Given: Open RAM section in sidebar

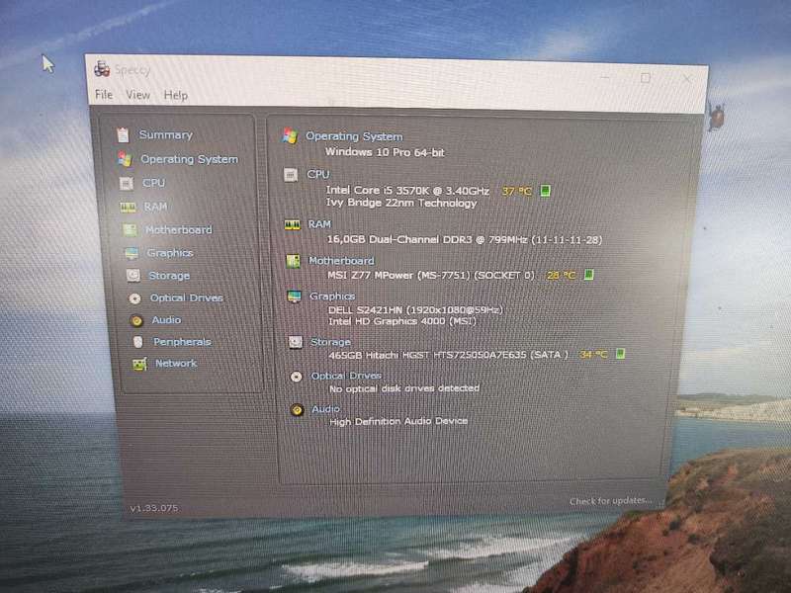Looking at the screenshot, I should (155, 207).
